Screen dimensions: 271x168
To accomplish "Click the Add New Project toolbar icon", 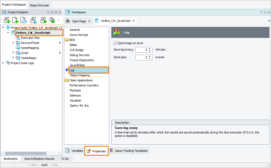I will click(7, 20).
